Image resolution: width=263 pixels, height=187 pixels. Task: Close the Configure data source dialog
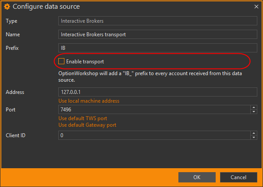[x=256, y=7]
